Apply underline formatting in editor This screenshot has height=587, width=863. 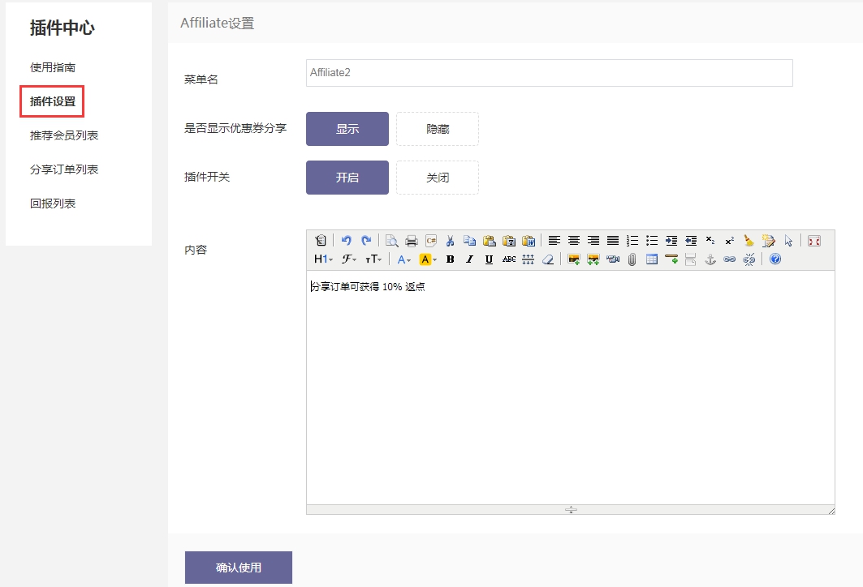pyautogui.click(x=489, y=259)
